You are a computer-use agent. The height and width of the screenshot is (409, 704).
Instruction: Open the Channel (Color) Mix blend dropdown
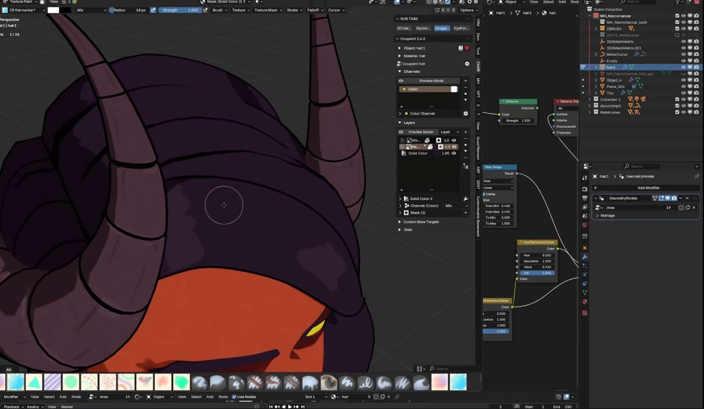pyautogui.click(x=456, y=206)
